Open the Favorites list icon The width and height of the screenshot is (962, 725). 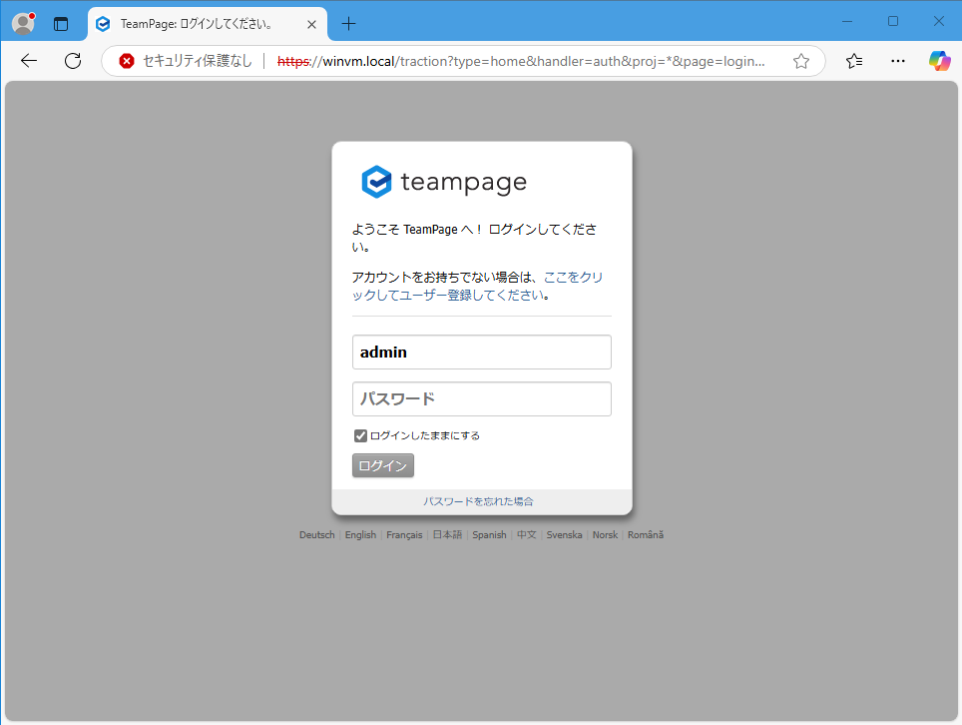pyautogui.click(x=854, y=61)
